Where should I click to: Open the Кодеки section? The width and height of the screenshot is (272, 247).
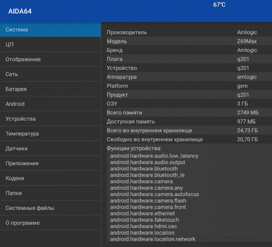click(50, 178)
